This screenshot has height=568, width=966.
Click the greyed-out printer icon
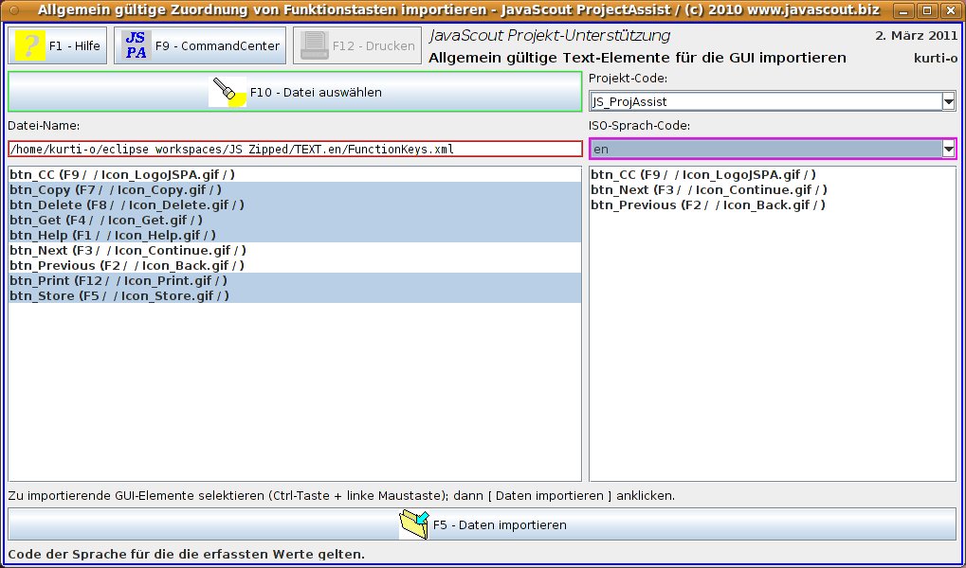click(314, 45)
